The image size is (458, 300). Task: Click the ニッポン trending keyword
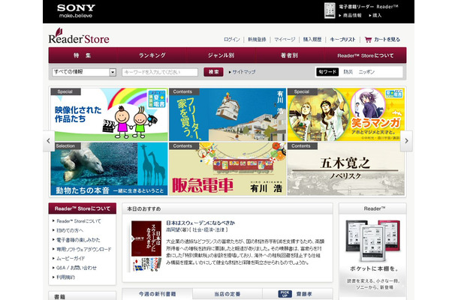(x=366, y=72)
